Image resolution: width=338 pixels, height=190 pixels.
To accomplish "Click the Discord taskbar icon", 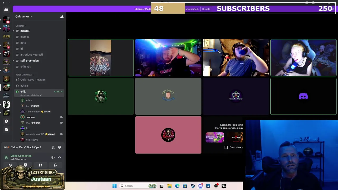I will tap(200, 186).
